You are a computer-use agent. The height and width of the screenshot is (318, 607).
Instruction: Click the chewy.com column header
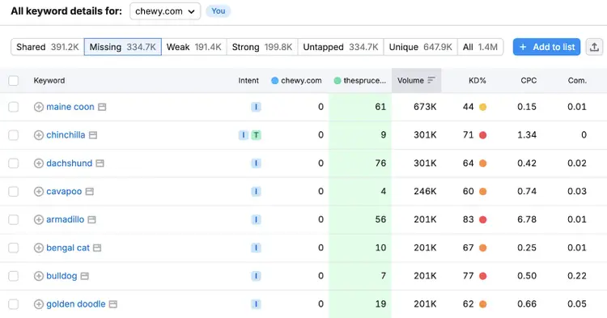[x=296, y=80]
